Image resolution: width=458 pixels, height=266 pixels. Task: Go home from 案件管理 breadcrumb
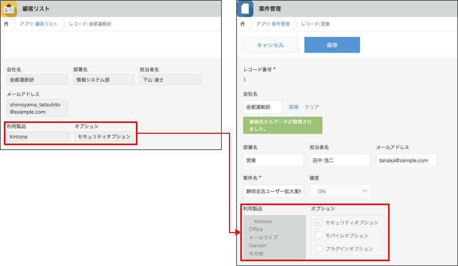[242, 24]
